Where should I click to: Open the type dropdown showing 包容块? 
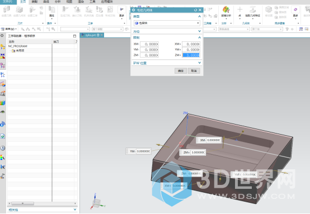167,23
